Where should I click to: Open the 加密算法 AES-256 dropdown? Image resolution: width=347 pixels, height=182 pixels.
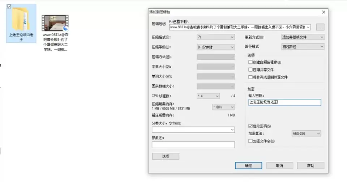(306, 134)
